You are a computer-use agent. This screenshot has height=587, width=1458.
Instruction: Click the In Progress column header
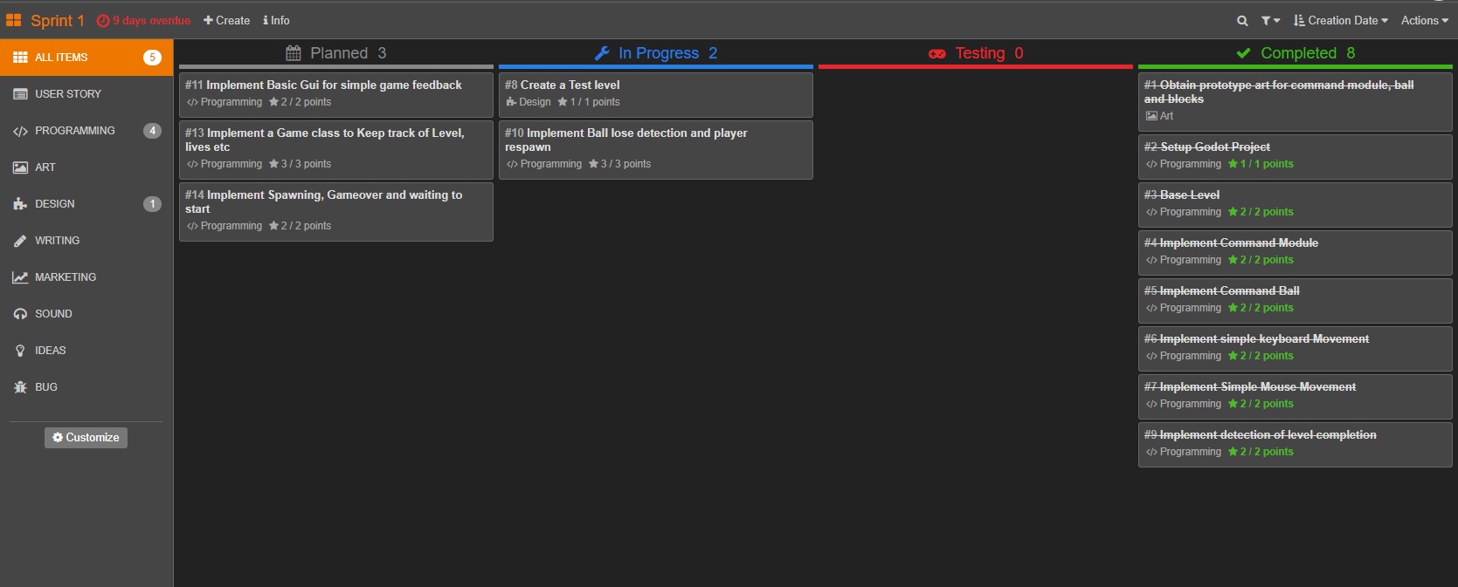[x=656, y=53]
